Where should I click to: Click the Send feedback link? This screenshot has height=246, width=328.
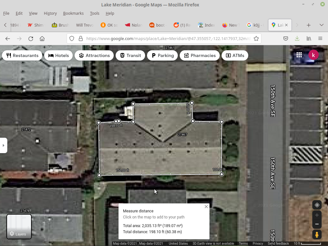278,244
